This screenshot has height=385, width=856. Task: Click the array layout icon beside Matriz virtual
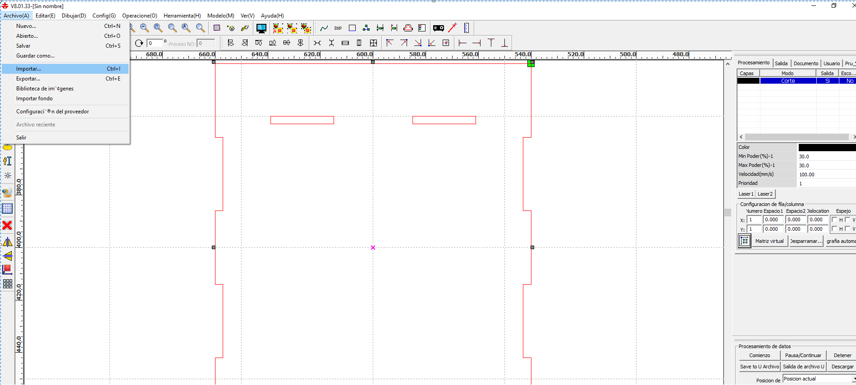point(745,241)
